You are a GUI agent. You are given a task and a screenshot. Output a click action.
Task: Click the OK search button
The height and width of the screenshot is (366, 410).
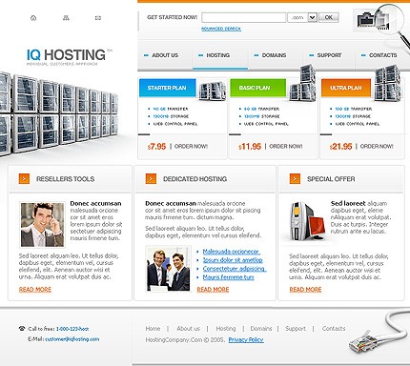click(329, 17)
